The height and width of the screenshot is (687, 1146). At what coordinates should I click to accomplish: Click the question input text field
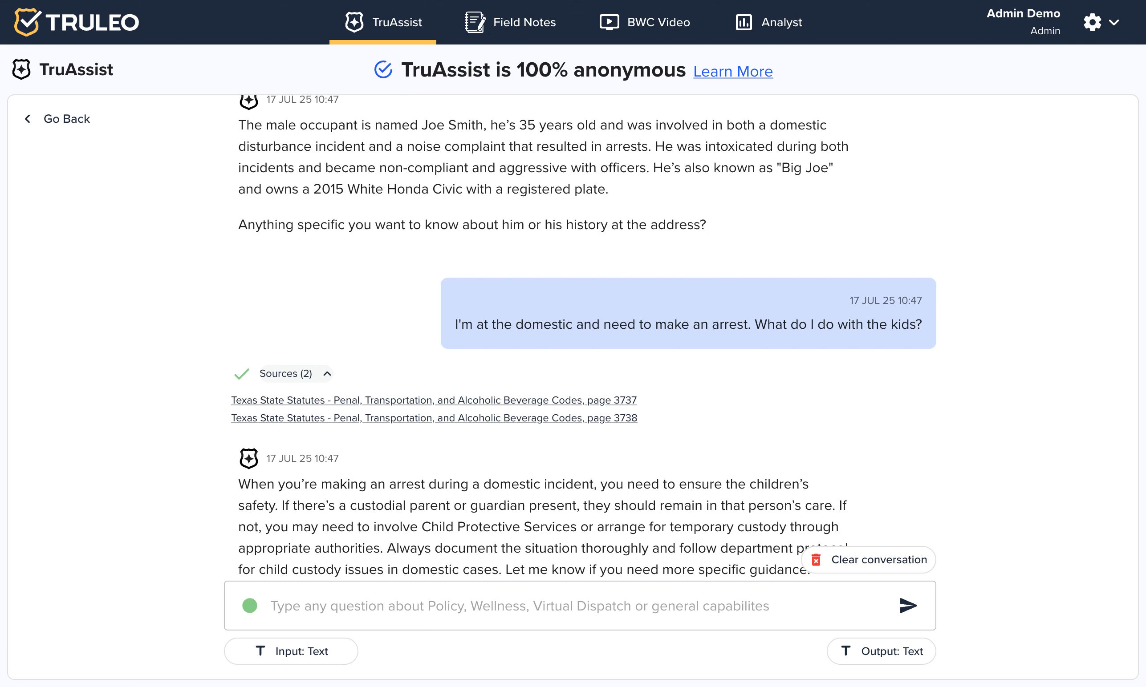[556, 606]
